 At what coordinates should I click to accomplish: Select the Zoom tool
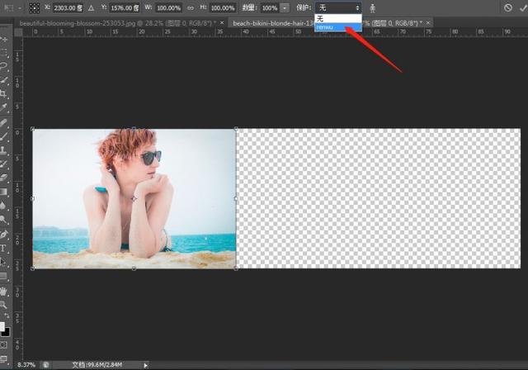(4, 305)
